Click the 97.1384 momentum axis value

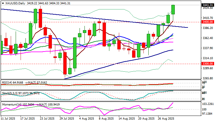(208, 113)
